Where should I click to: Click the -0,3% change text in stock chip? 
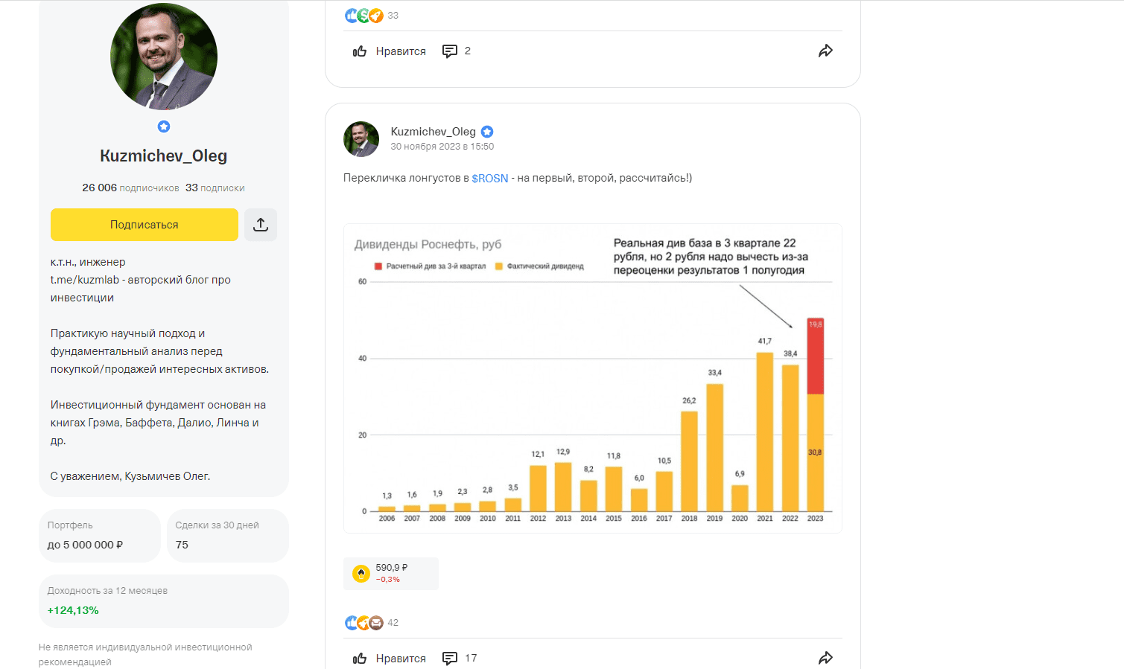pyautogui.click(x=388, y=580)
